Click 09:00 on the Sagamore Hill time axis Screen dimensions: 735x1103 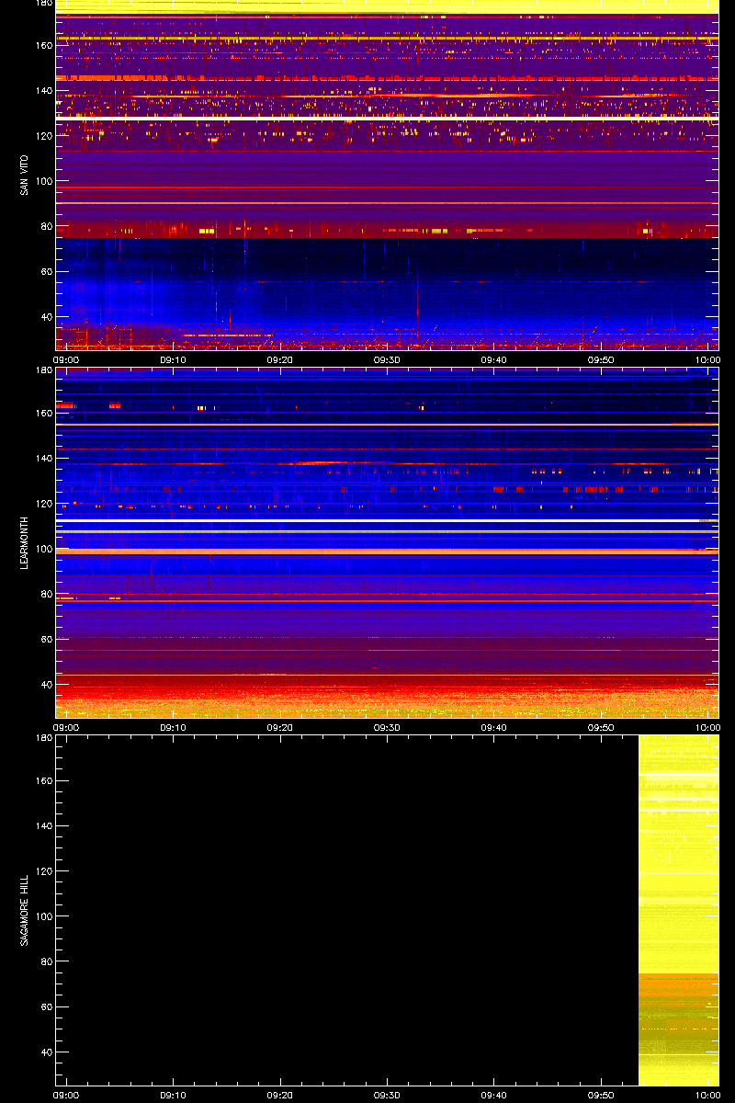[65, 1096]
